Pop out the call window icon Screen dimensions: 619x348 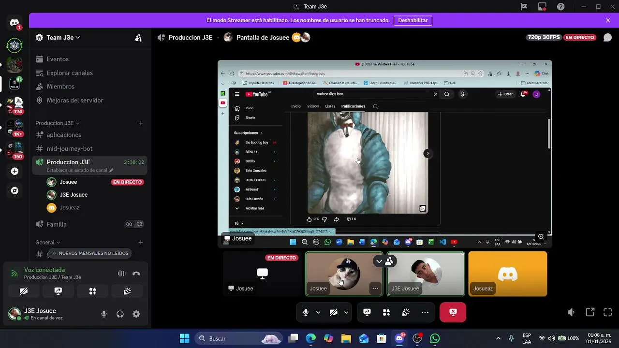click(x=590, y=313)
